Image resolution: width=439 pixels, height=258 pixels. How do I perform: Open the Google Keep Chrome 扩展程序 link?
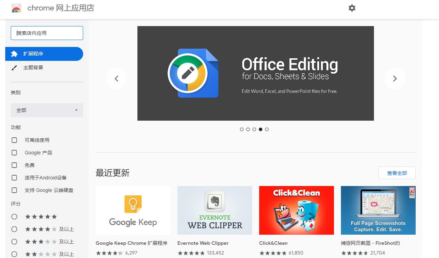[x=131, y=243]
